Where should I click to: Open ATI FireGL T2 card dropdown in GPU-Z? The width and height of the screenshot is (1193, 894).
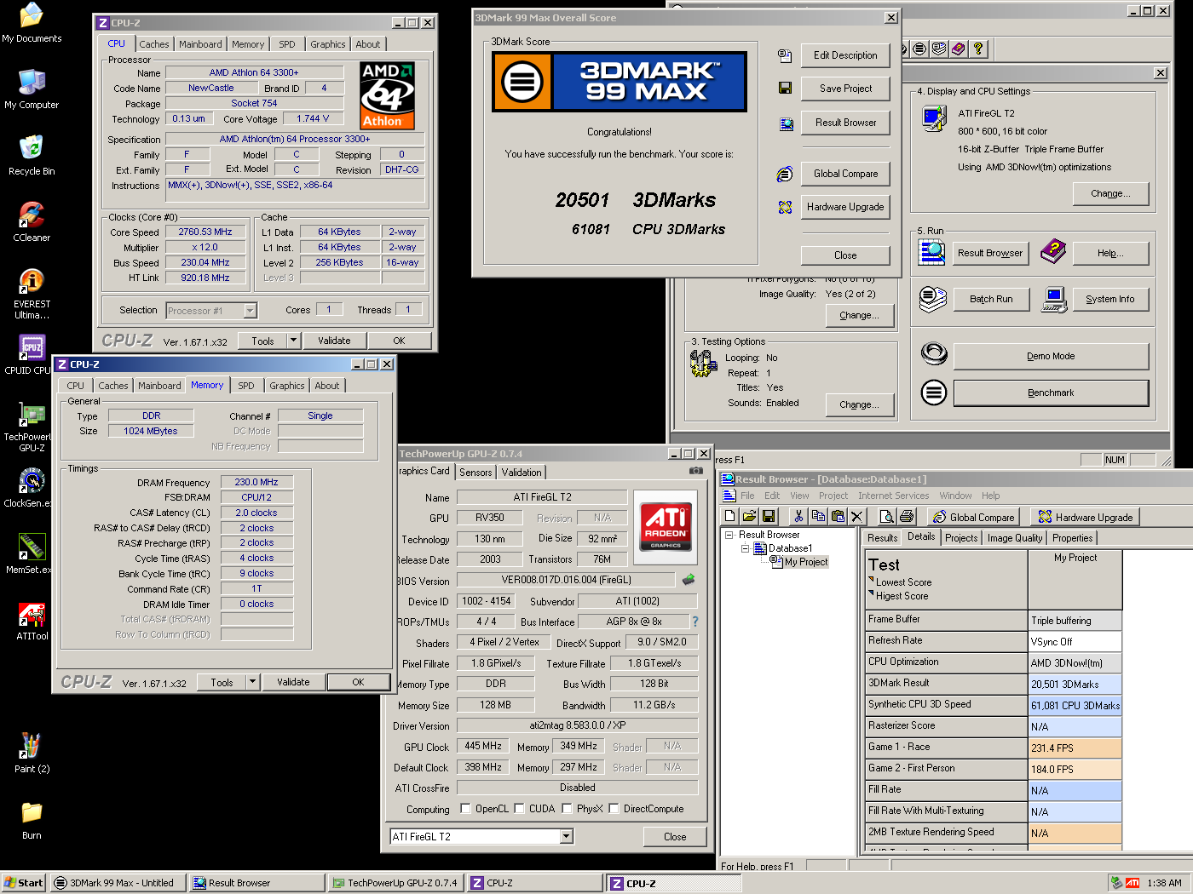[567, 837]
